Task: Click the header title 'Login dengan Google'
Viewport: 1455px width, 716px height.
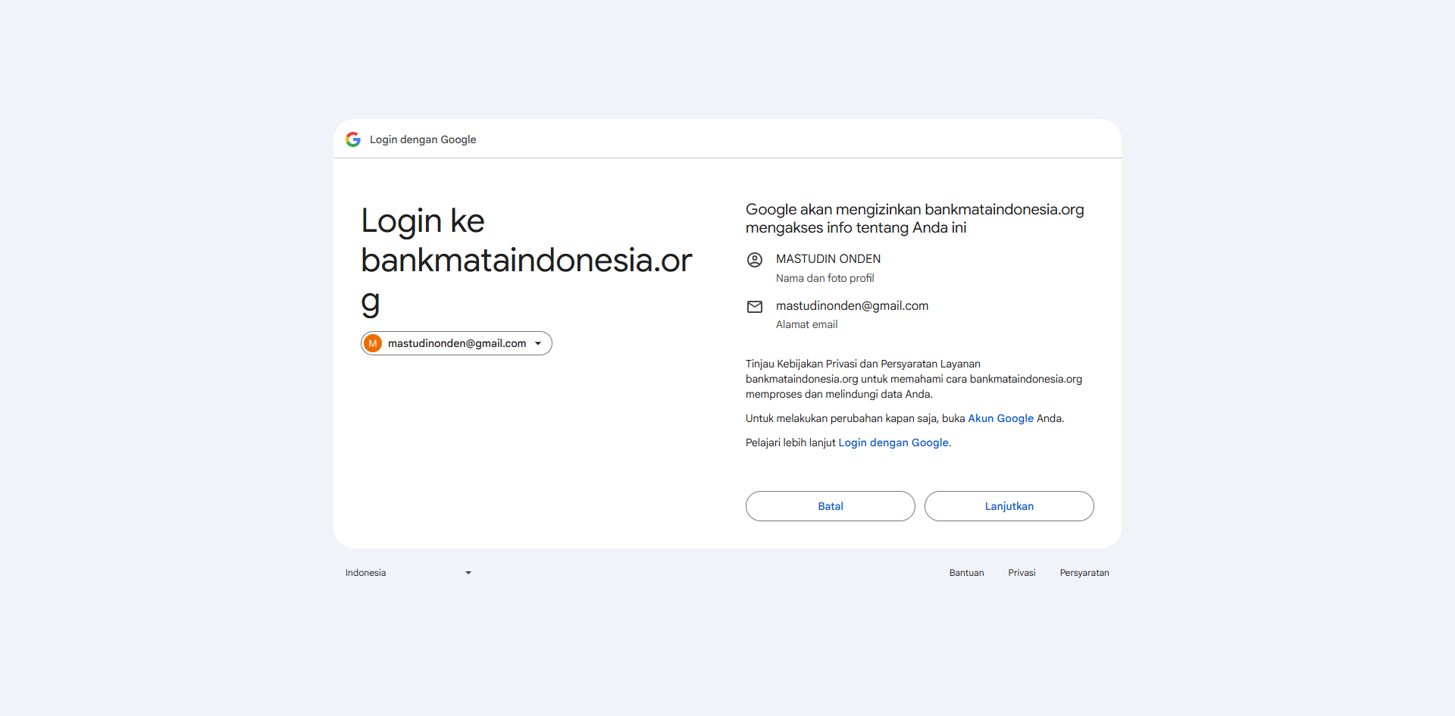Action: [x=423, y=139]
